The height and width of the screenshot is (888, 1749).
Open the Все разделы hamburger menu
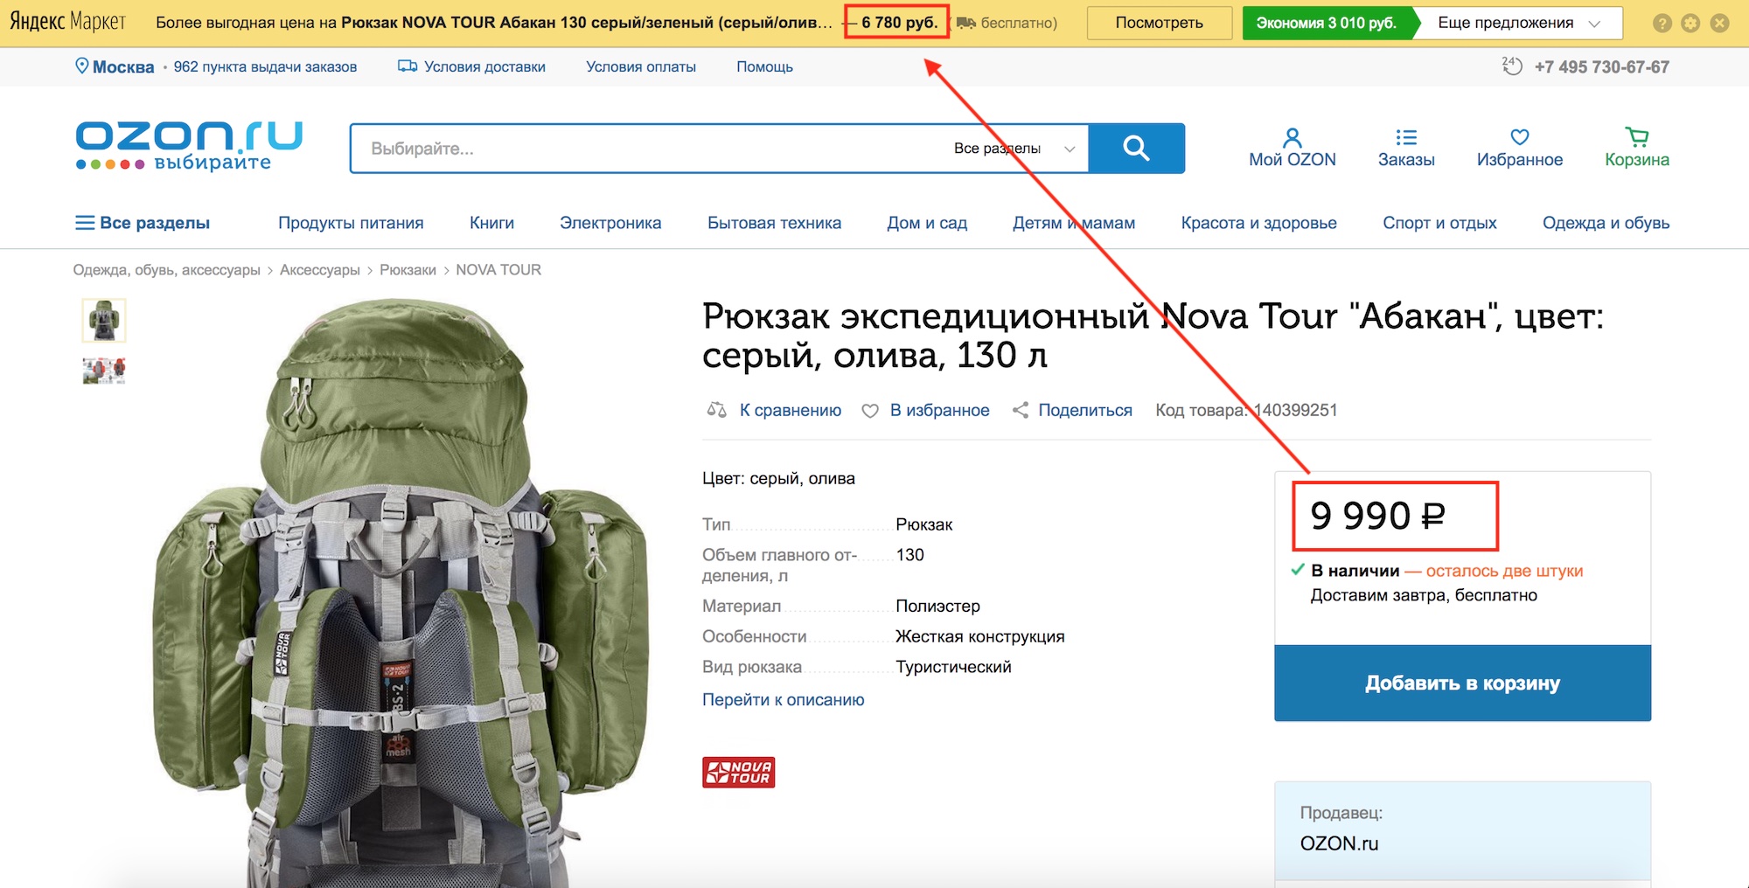pos(143,223)
